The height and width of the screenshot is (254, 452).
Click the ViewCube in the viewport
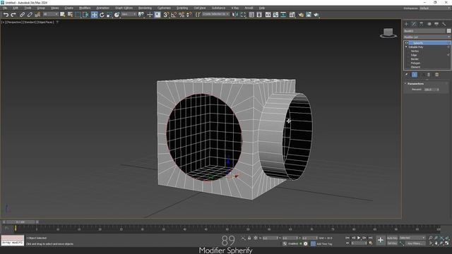coord(388,33)
